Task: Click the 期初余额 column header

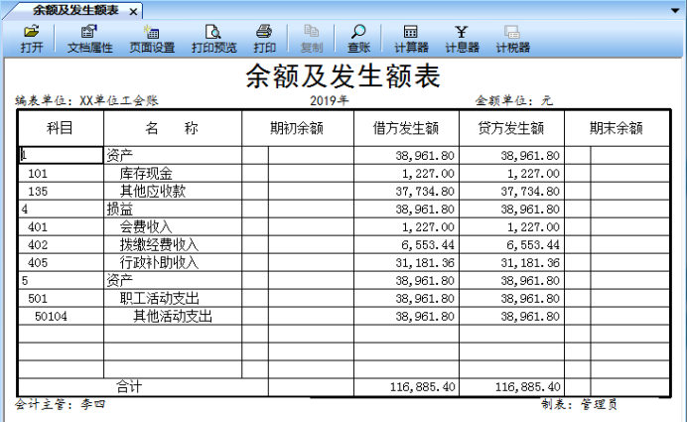Action: 297,128
